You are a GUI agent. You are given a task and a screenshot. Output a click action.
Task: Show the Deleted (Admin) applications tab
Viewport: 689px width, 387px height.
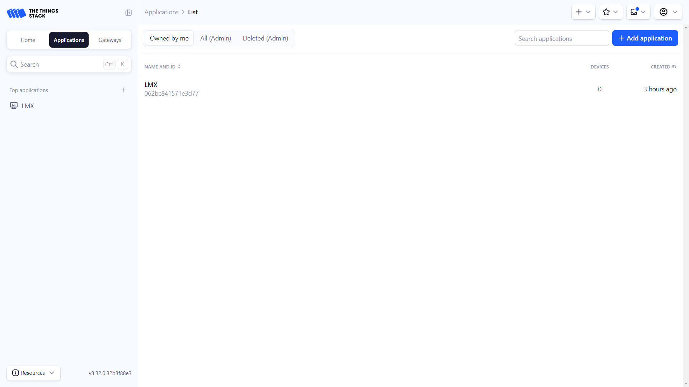coord(265,38)
